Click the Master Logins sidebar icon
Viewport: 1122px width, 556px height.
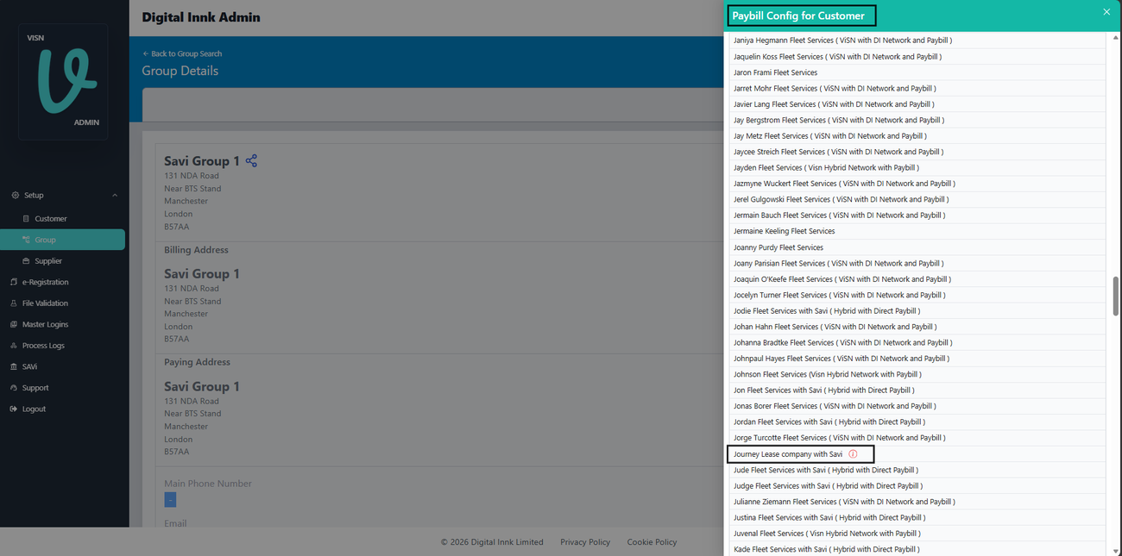click(x=14, y=324)
